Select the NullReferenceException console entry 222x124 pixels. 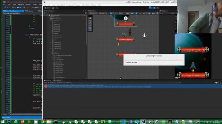[x=133, y=86]
